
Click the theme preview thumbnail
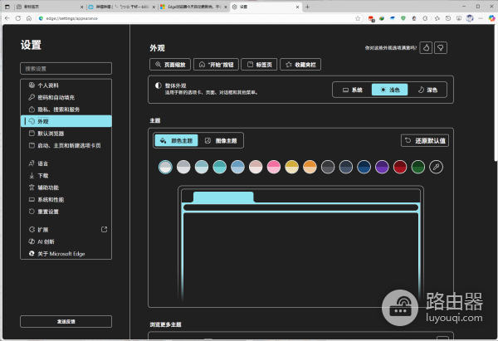[300, 243]
